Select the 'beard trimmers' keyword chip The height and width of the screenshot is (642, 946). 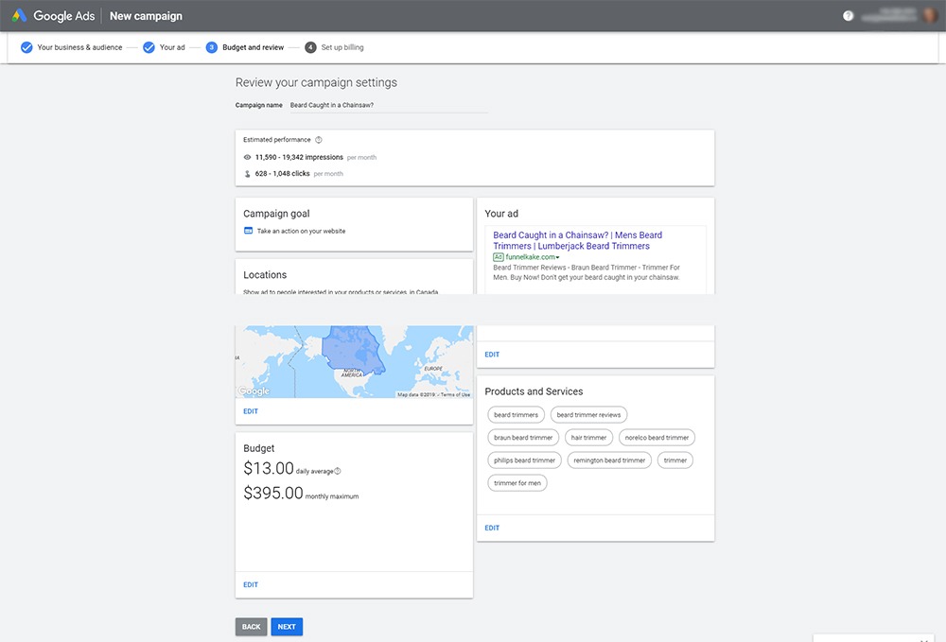pos(516,415)
